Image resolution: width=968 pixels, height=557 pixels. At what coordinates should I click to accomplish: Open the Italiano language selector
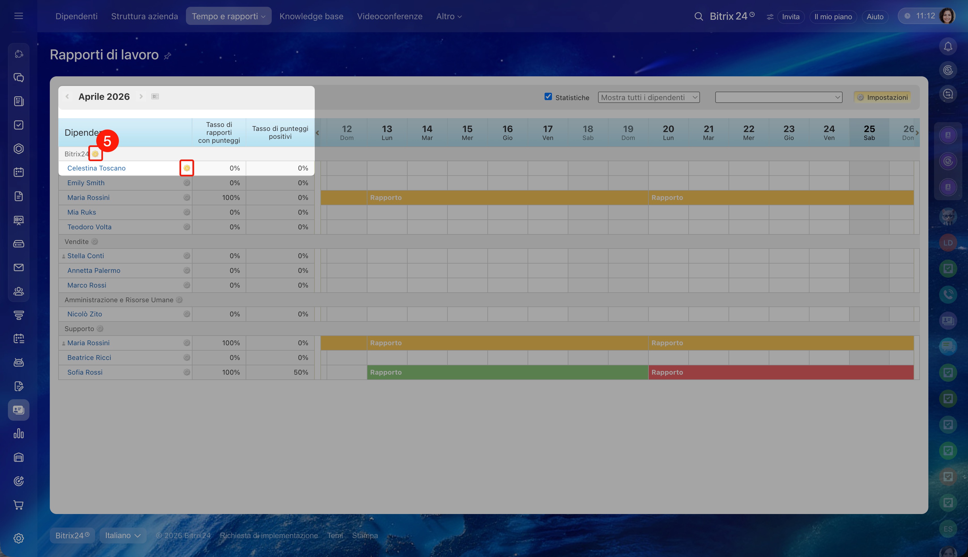(123, 535)
